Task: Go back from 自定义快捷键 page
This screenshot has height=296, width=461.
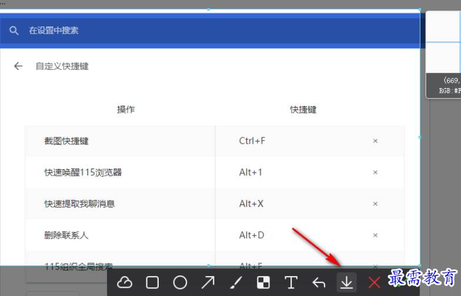Action: (x=18, y=66)
